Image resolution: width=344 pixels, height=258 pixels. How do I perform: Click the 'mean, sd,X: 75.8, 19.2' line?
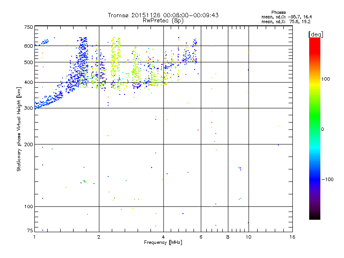[286, 21]
